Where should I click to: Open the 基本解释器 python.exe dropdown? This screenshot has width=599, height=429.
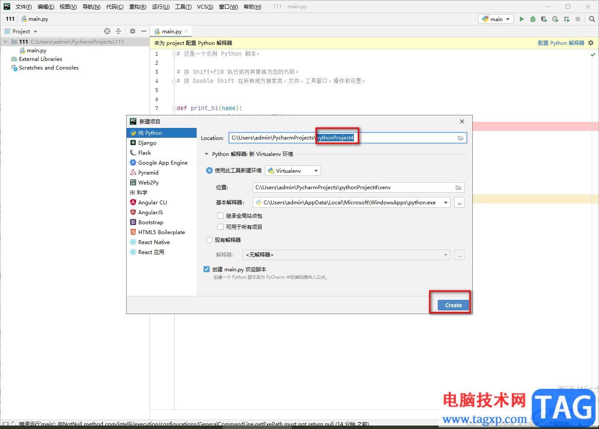(352, 203)
